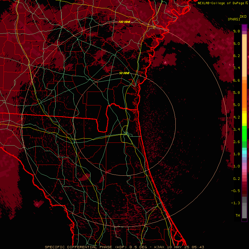Click the '9.0' scale value

click(x=237, y=43)
